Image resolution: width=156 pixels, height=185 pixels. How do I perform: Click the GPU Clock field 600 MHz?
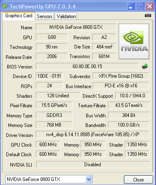click(x=48, y=145)
